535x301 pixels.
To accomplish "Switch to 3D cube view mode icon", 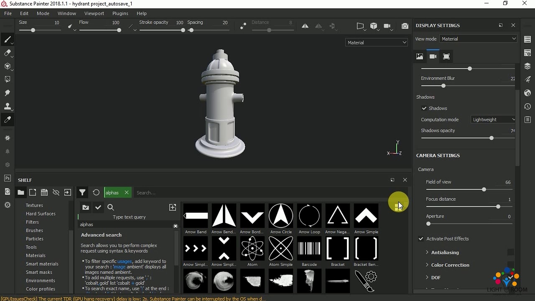I will pos(374,26).
